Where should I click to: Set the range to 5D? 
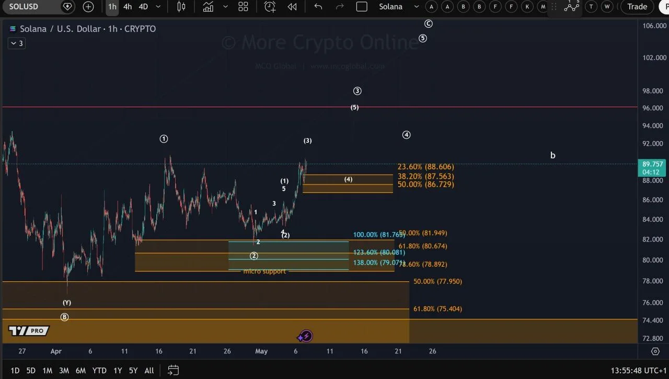point(31,371)
